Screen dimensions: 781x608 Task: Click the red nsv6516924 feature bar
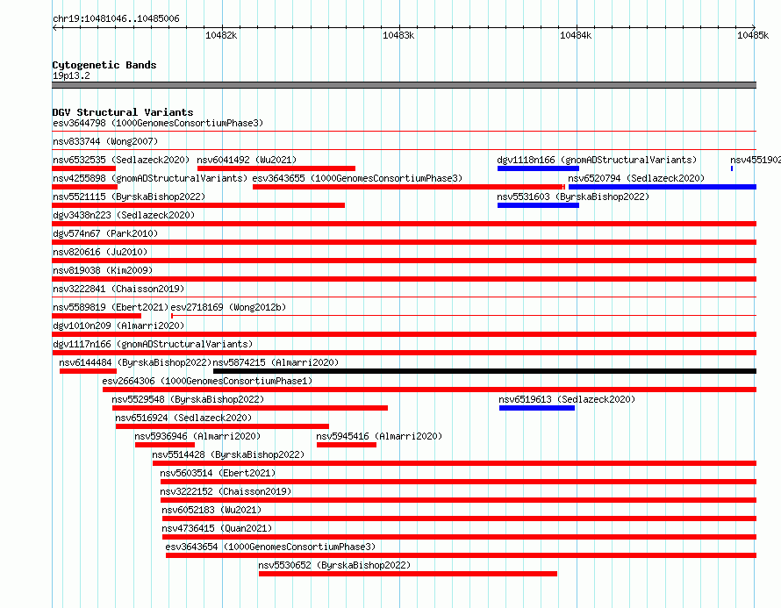pyautogui.click(x=222, y=426)
